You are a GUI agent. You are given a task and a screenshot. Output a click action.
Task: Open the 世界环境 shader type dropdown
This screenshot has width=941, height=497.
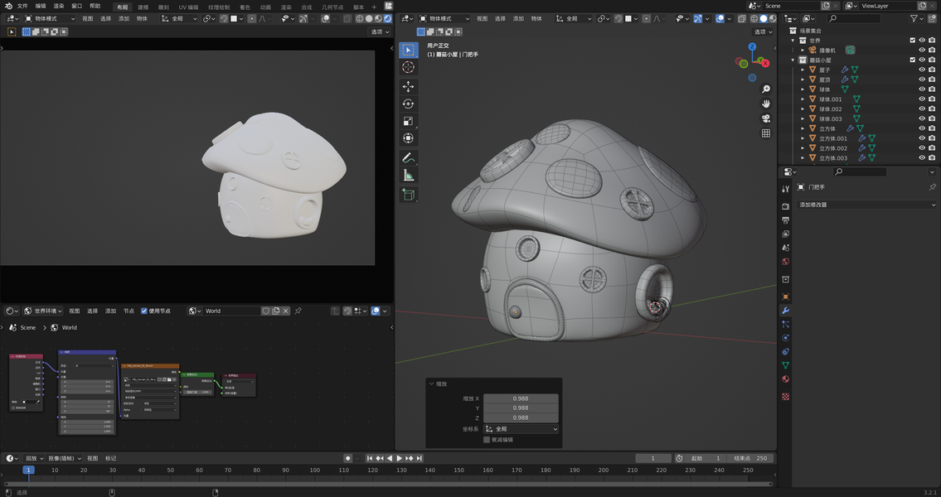(x=43, y=311)
